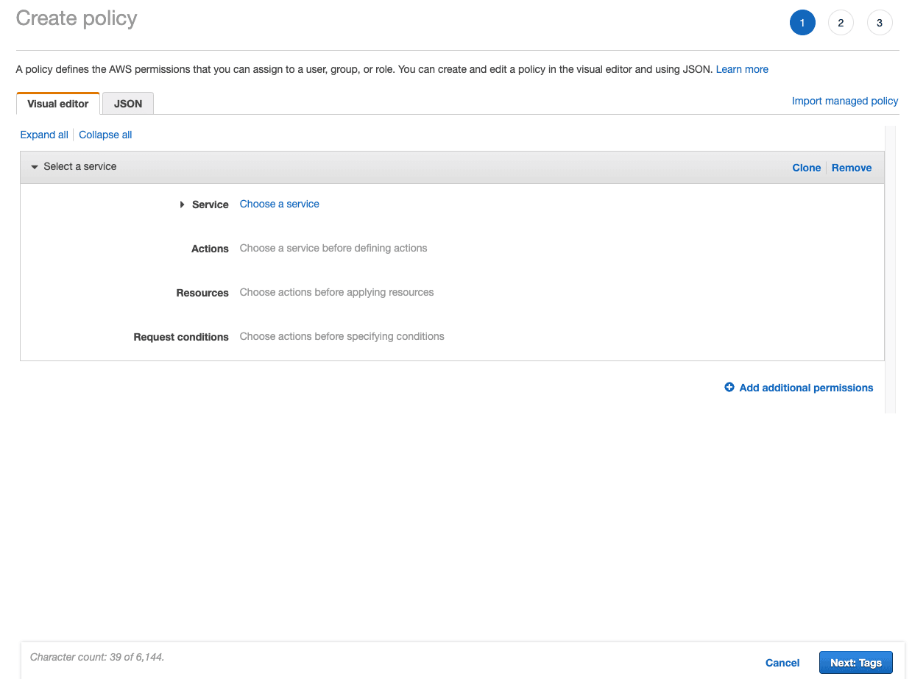912x679 pixels.
Task: Collapse all policy sections
Action: click(x=105, y=135)
